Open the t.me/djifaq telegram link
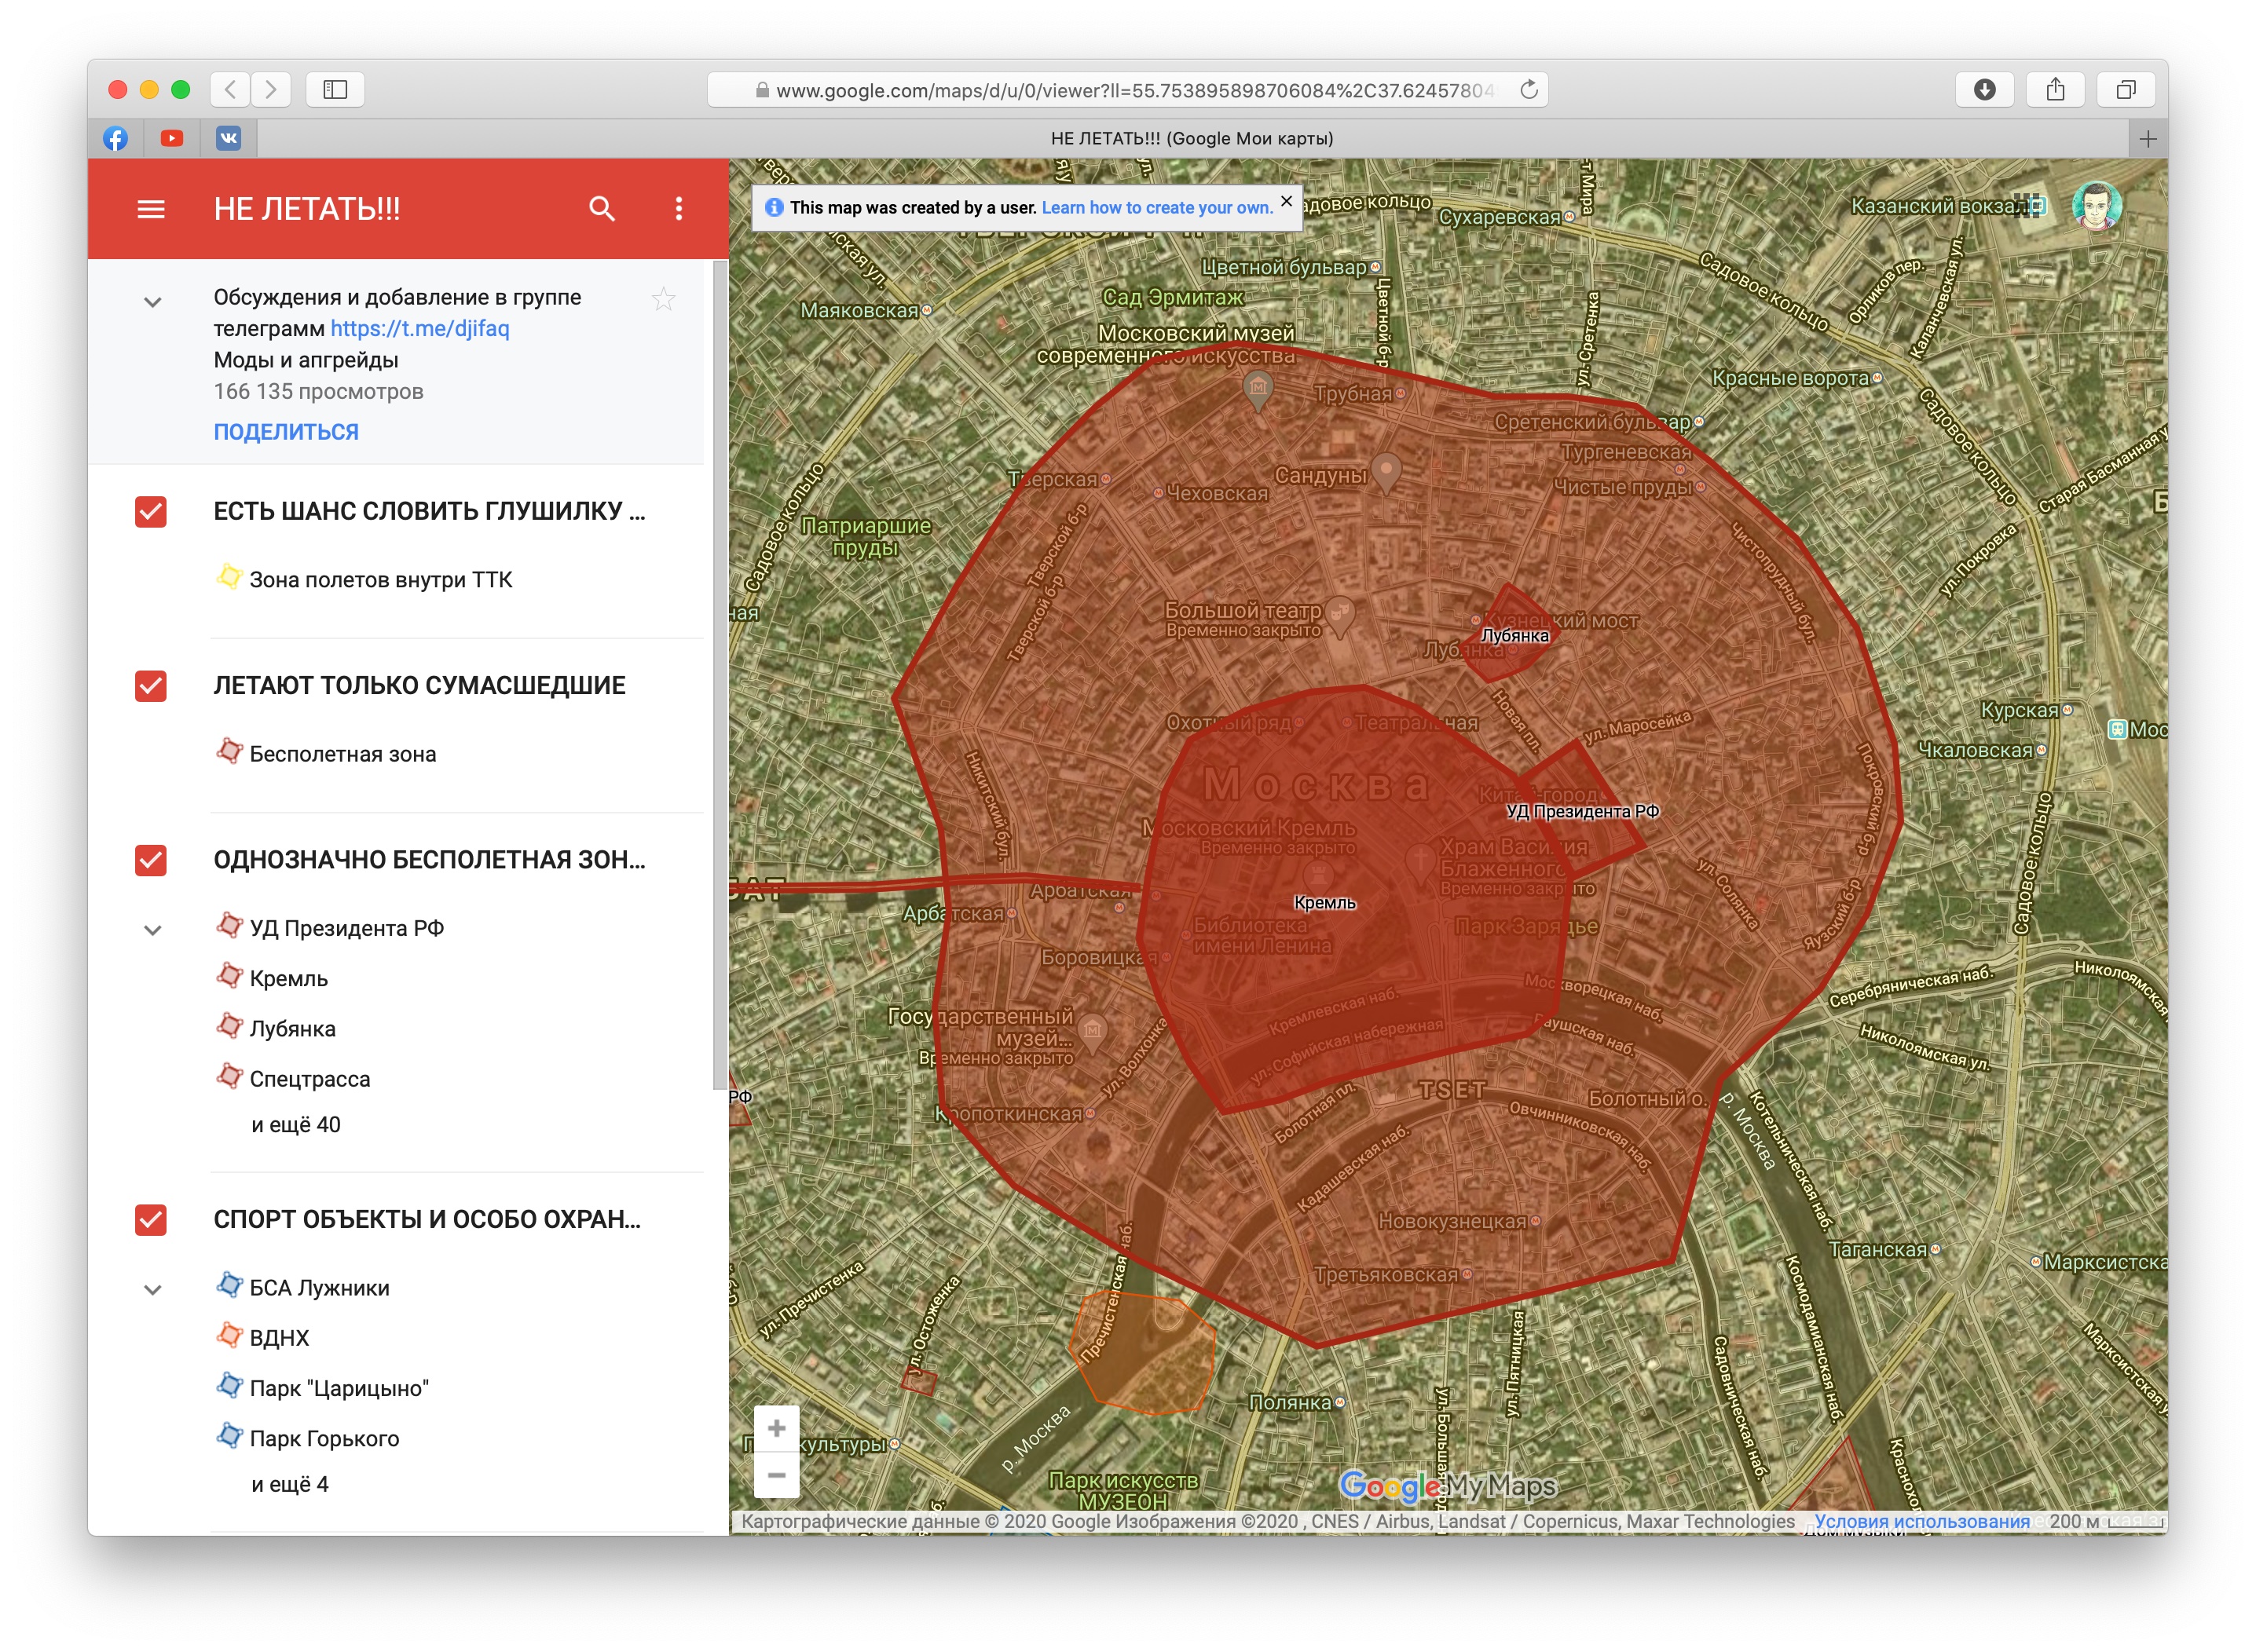The image size is (2256, 1652). coord(419,329)
